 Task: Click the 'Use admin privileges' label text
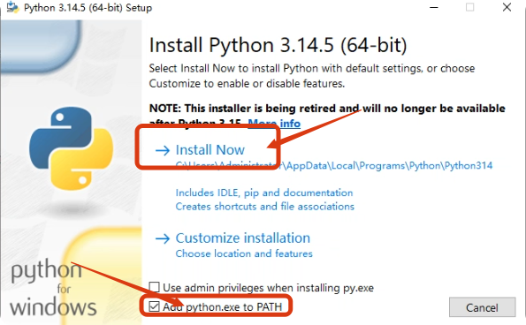tap(268, 288)
